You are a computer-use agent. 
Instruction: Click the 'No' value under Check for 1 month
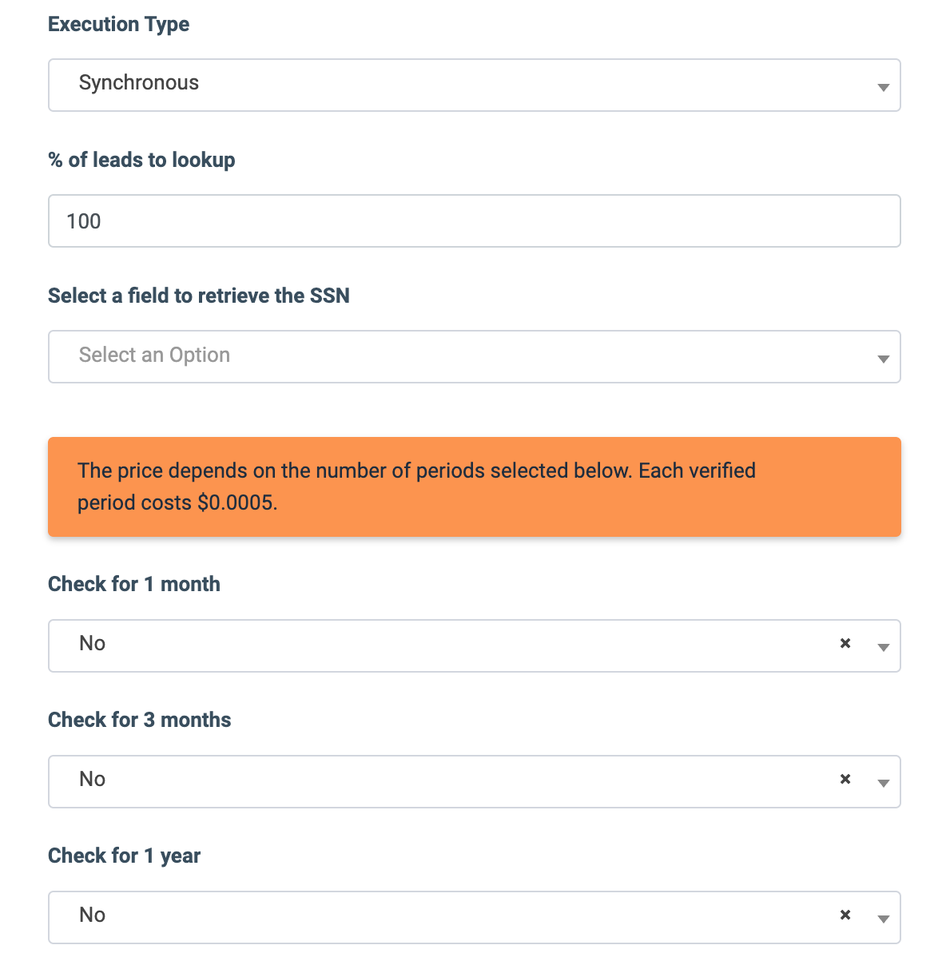(x=93, y=644)
